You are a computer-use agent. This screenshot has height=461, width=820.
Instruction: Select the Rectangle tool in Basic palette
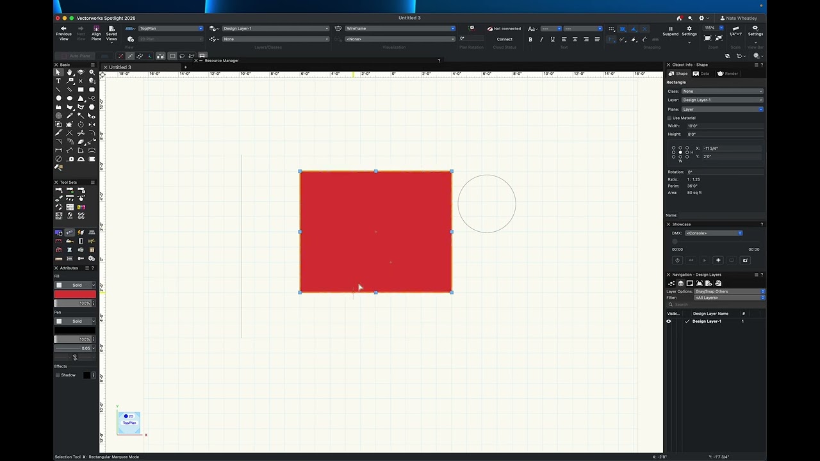coord(81,90)
